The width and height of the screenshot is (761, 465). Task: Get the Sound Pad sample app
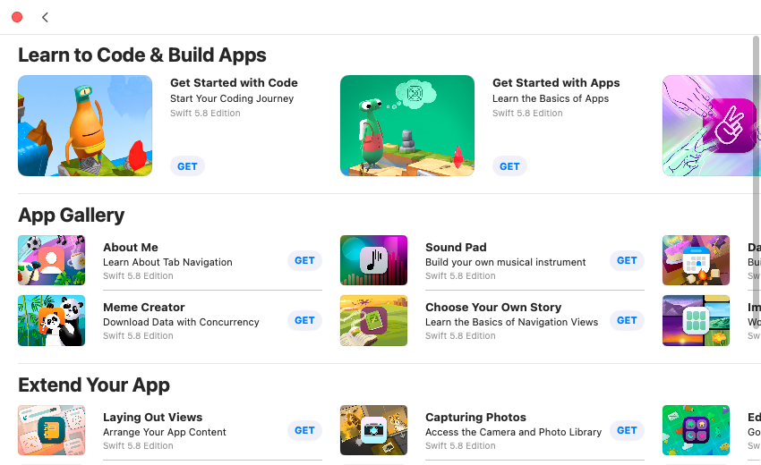click(627, 260)
